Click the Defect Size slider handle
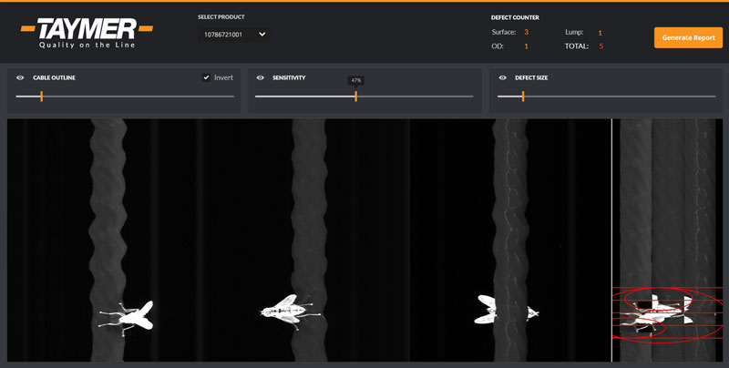Screen dimensions: 729x368 (523, 97)
